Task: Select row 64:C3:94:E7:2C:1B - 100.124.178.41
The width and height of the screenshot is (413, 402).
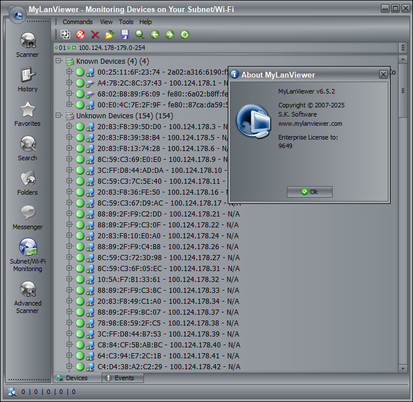Action: click(168, 356)
